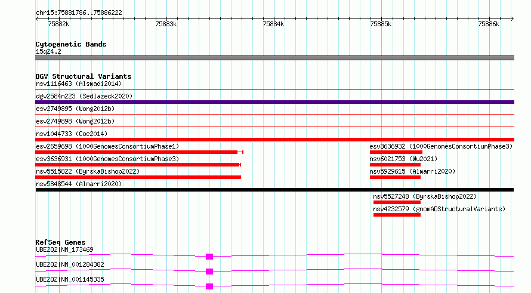
Task: Click the red nsv5515822 variant bar
Action: click(x=138, y=177)
